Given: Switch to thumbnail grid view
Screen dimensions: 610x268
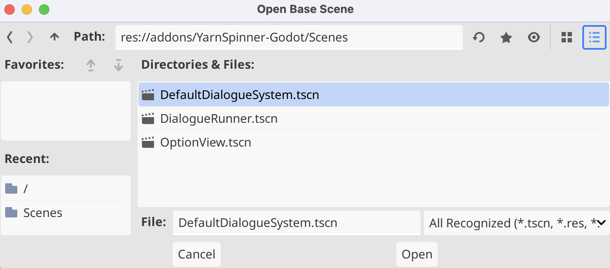Looking at the screenshot, I should pos(567,38).
